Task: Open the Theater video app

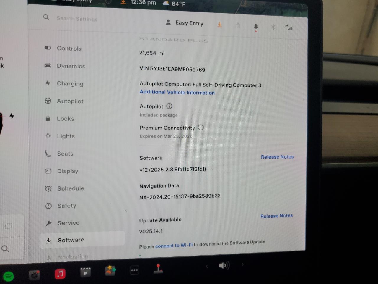Action: [x=85, y=272]
